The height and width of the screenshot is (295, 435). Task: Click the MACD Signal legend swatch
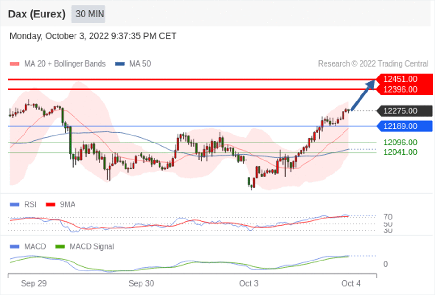pyautogui.click(x=60, y=247)
